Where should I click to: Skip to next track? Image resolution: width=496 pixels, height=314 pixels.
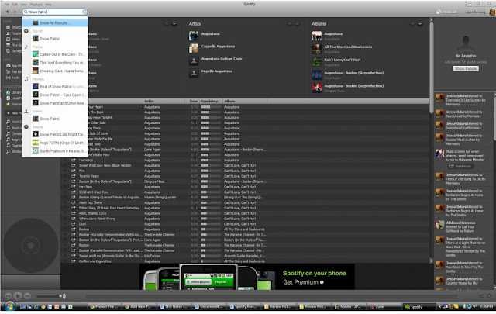point(27,296)
